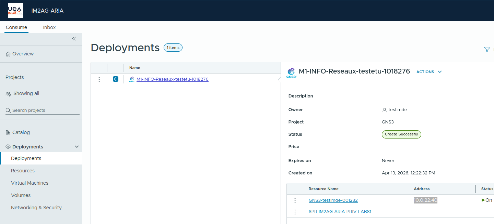Select the Consume tab
This screenshot has height=224, width=494.
[x=16, y=27]
